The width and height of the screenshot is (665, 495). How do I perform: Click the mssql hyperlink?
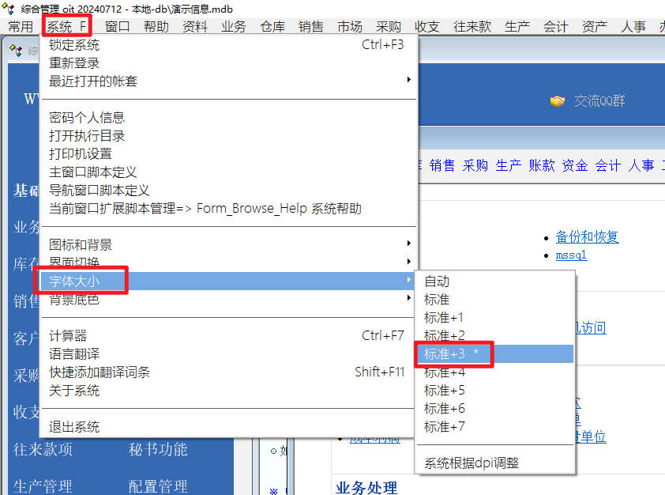coord(571,255)
